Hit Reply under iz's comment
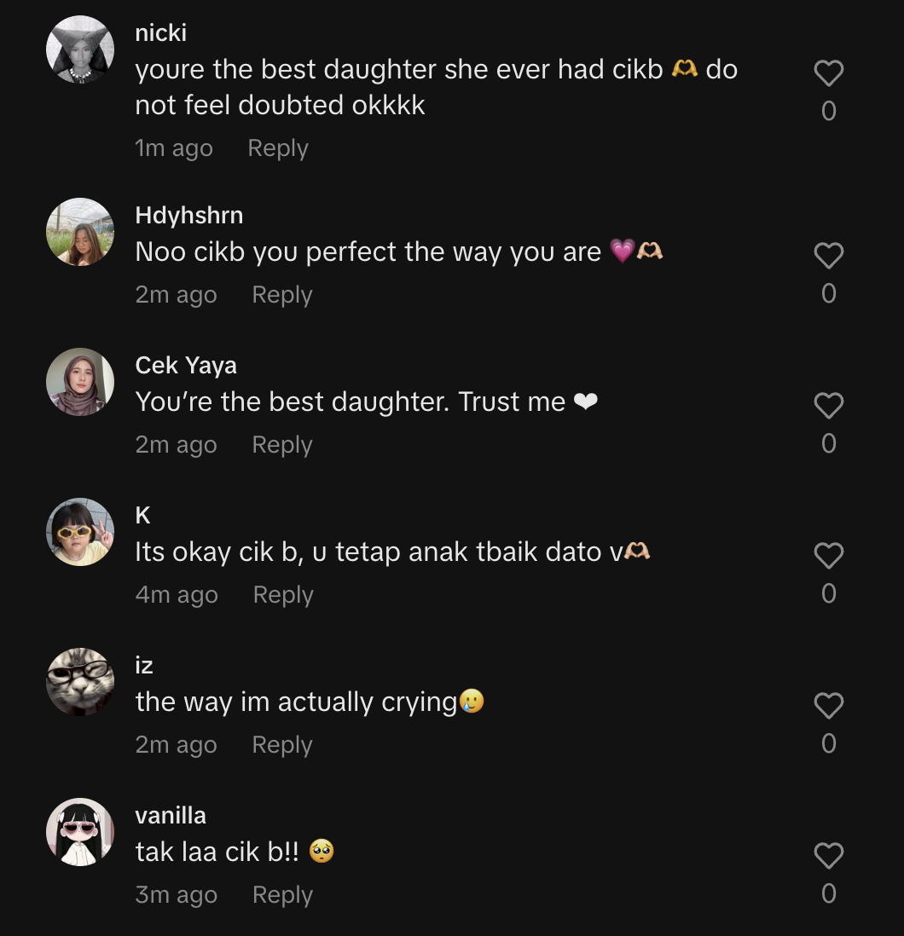The height and width of the screenshot is (936, 904). (x=282, y=745)
